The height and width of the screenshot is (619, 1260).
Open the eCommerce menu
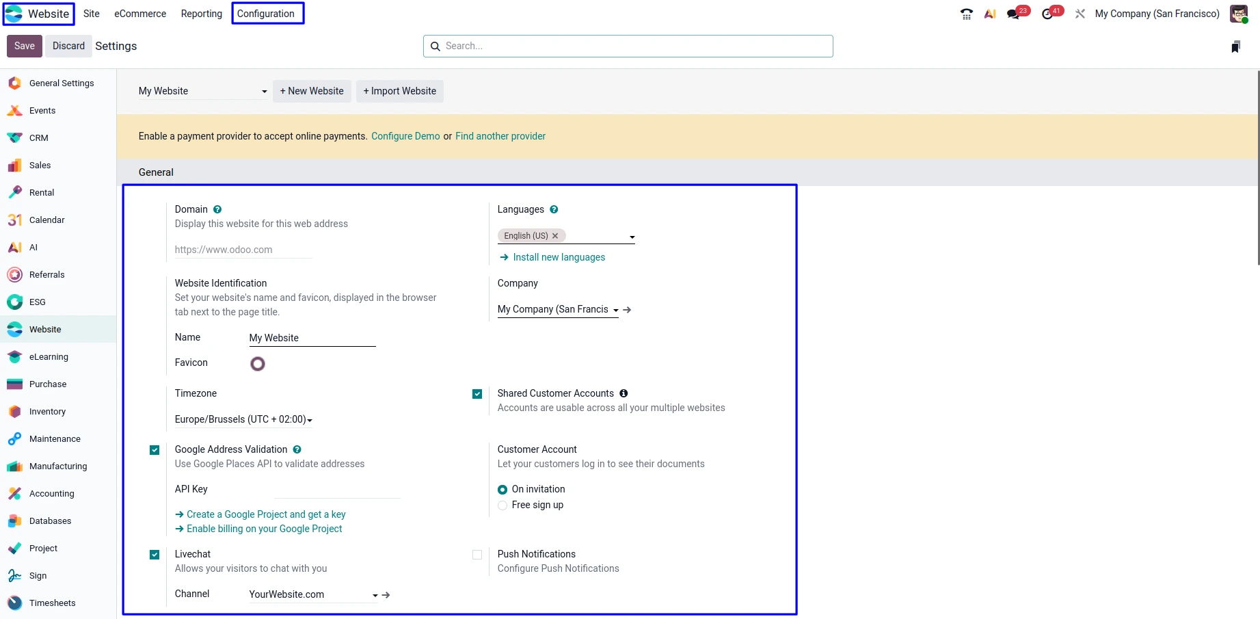point(140,14)
